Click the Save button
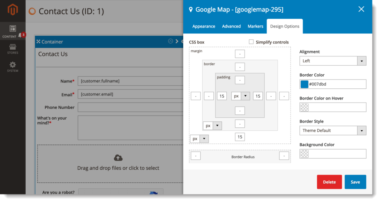 pos(355,182)
